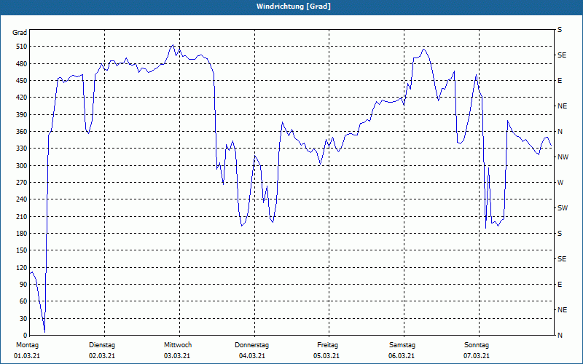This screenshot has width=583, height=364.
Task: Click the 420 tick label on the left axis
Action: click(21, 98)
